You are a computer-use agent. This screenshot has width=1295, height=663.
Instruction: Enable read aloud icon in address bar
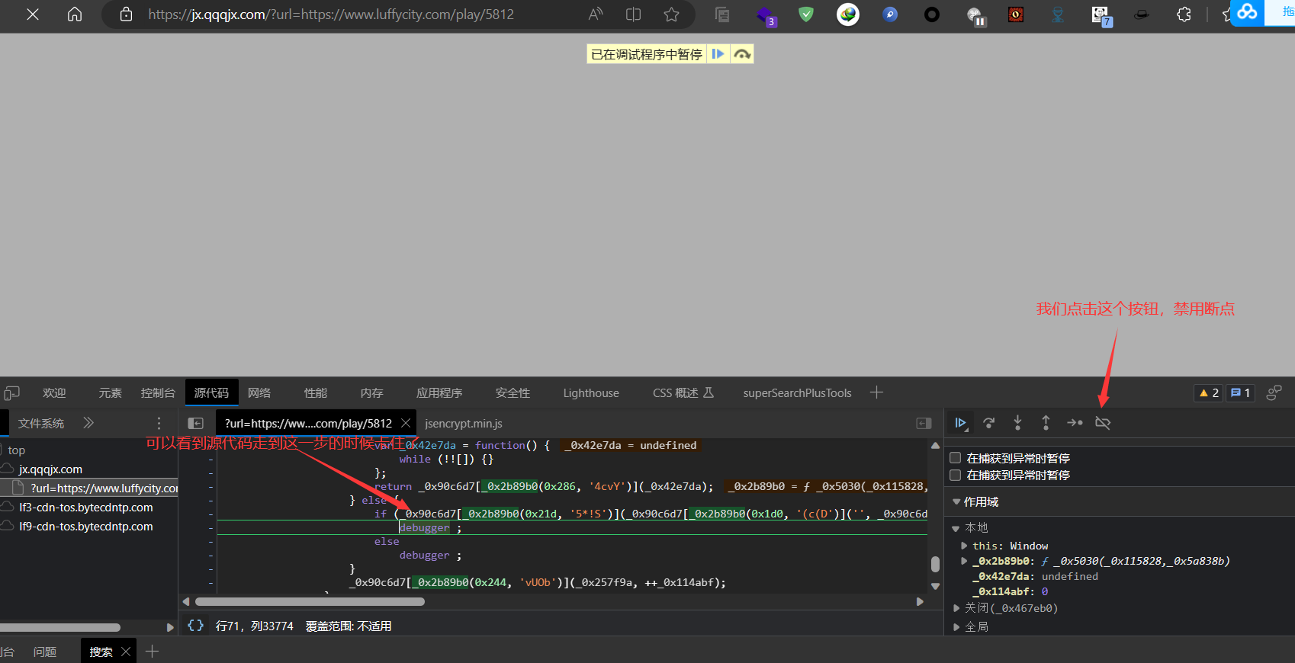pos(596,14)
